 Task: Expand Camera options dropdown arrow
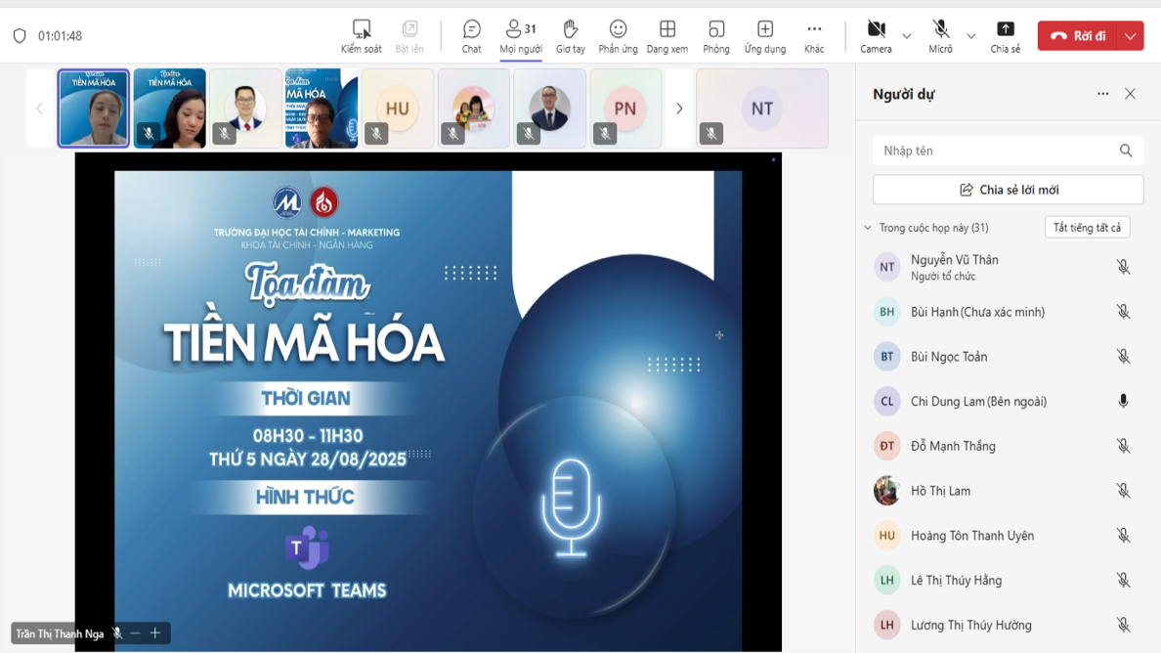(907, 37)
